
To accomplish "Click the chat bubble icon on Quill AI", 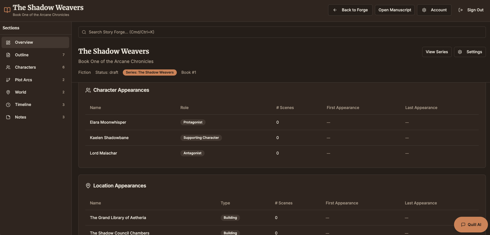I will (x=463, y=225).
